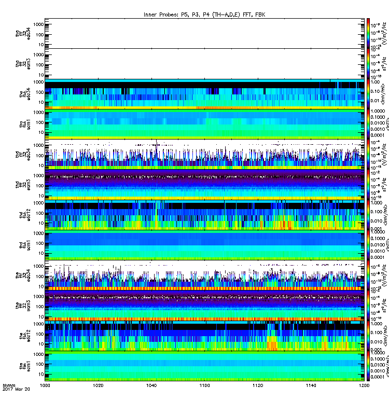
Task: Click the 'tha fbk edc34' panel label
Action: 24,94
